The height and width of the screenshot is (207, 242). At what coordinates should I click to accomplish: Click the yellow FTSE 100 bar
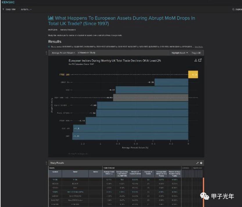pyautogui.click(x=193, y=75)
